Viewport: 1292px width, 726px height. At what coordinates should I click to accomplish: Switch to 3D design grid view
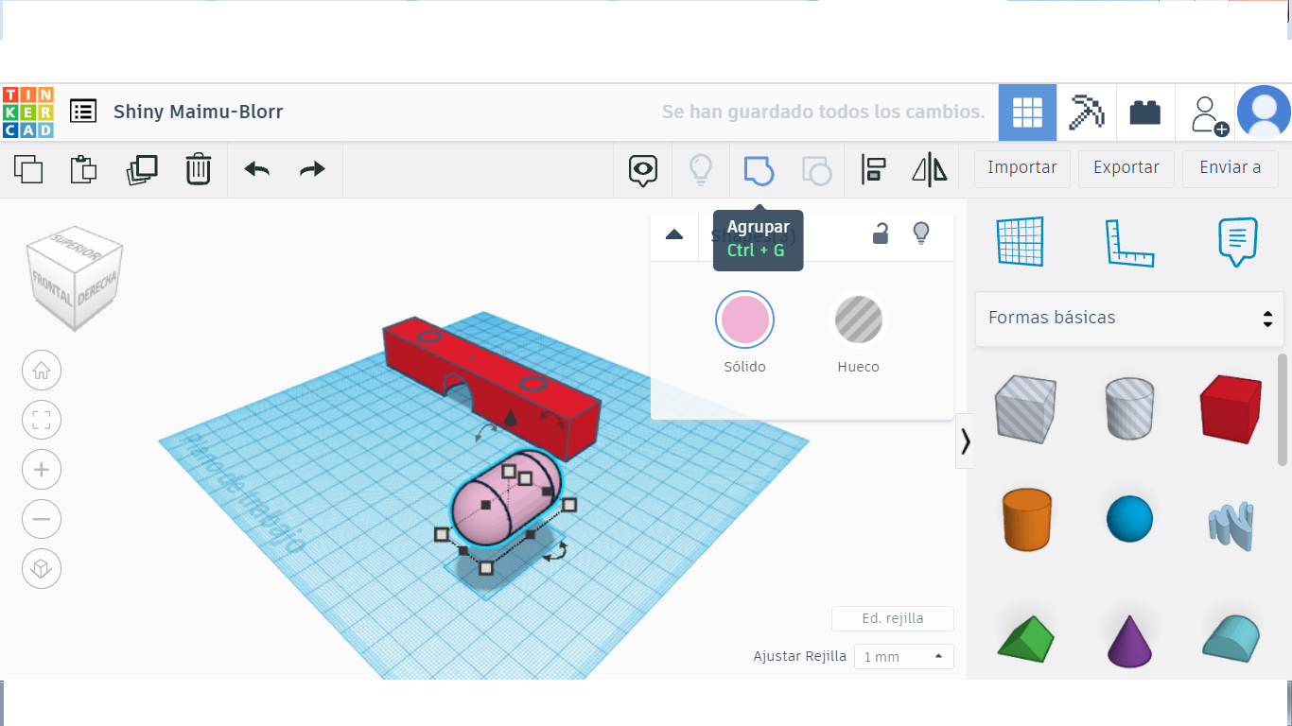pyautogui.click(x=1027, y=112)
